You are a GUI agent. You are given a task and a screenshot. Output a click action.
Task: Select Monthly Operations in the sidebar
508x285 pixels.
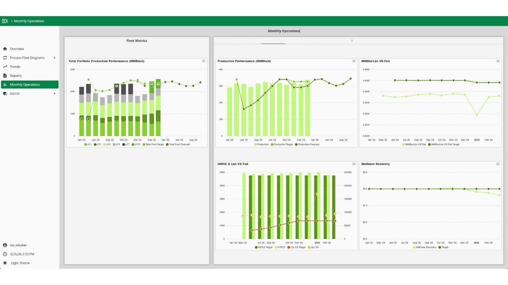[x=25, y=85]
